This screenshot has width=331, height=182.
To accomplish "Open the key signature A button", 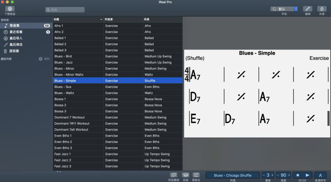I will (x=320, y=175).
